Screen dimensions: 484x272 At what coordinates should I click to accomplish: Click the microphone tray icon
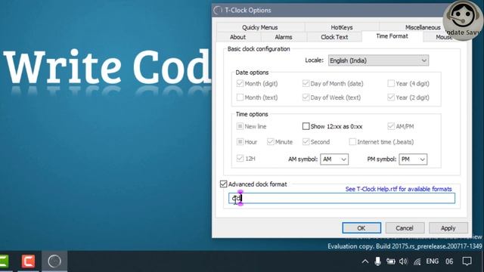point(377,261)
